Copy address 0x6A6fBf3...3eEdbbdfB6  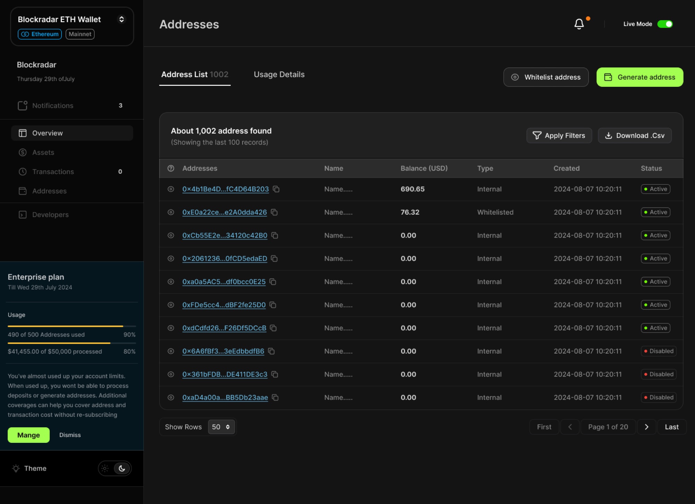point(271,351)
